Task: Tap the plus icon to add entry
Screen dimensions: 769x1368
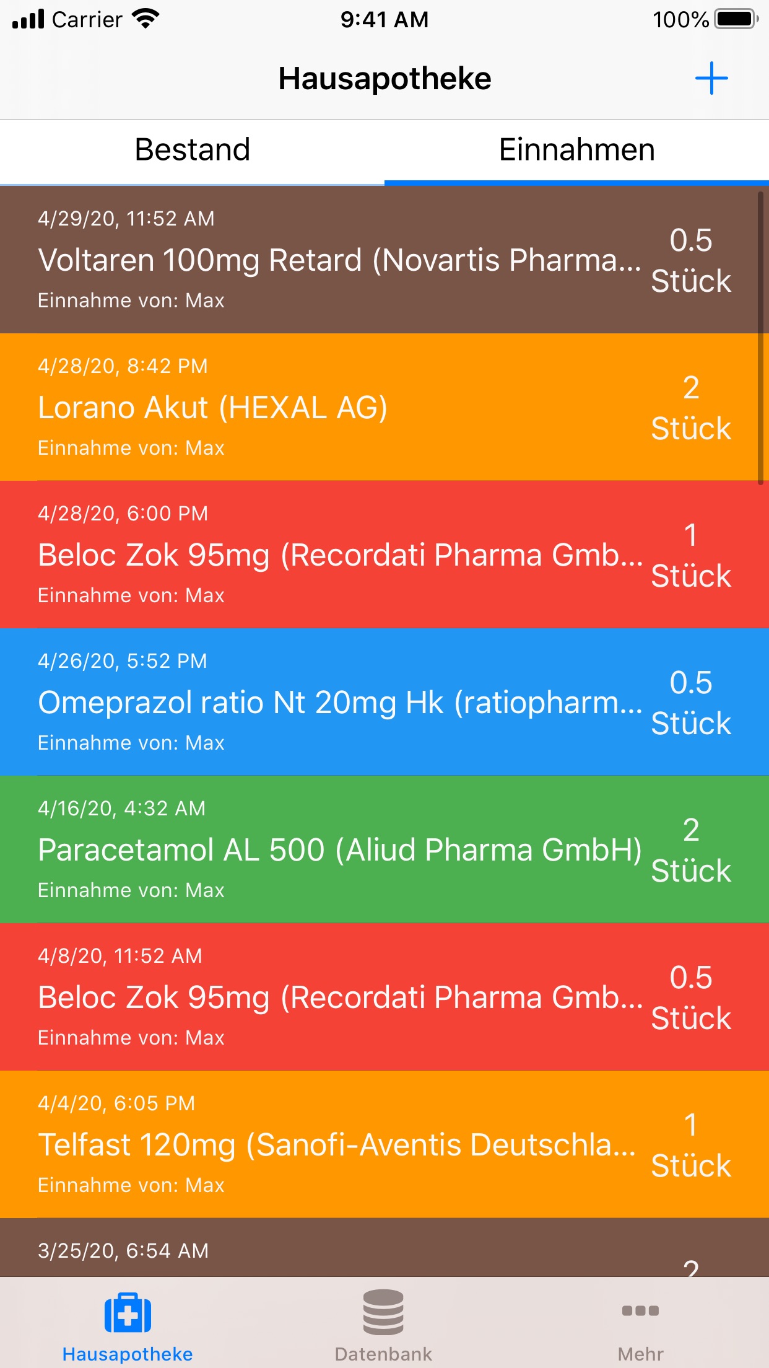Action: pos(711,79)
